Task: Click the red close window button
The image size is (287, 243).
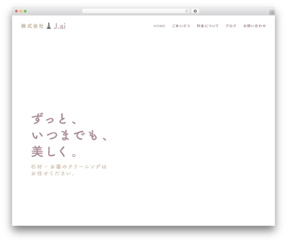Action: point(17,11)
